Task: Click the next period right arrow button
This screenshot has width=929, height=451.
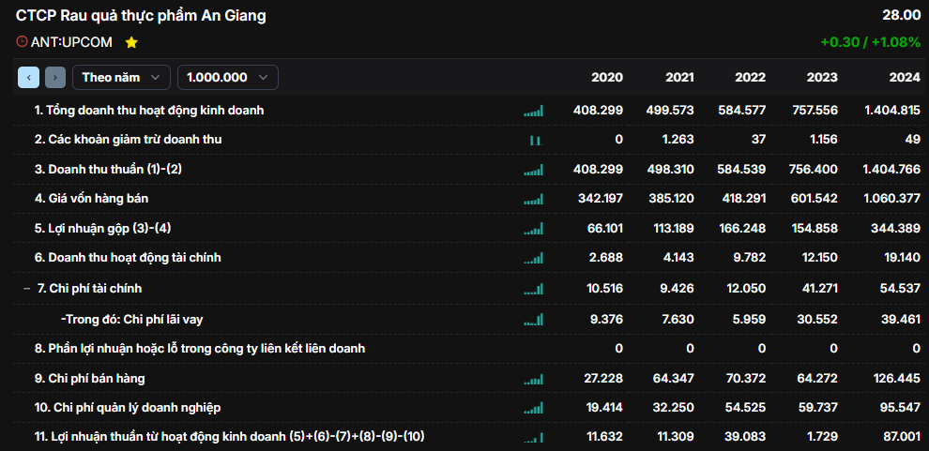Action: 55,78
